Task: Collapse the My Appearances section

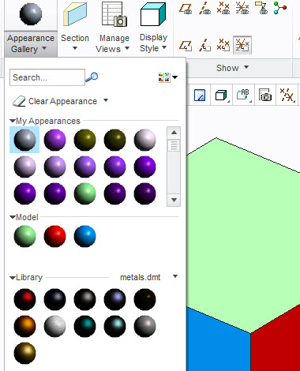Action: click(13, 121)
